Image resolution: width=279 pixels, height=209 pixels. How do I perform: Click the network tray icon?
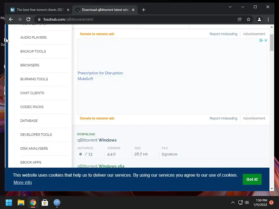pyautogui.click(x=241, y=202)
